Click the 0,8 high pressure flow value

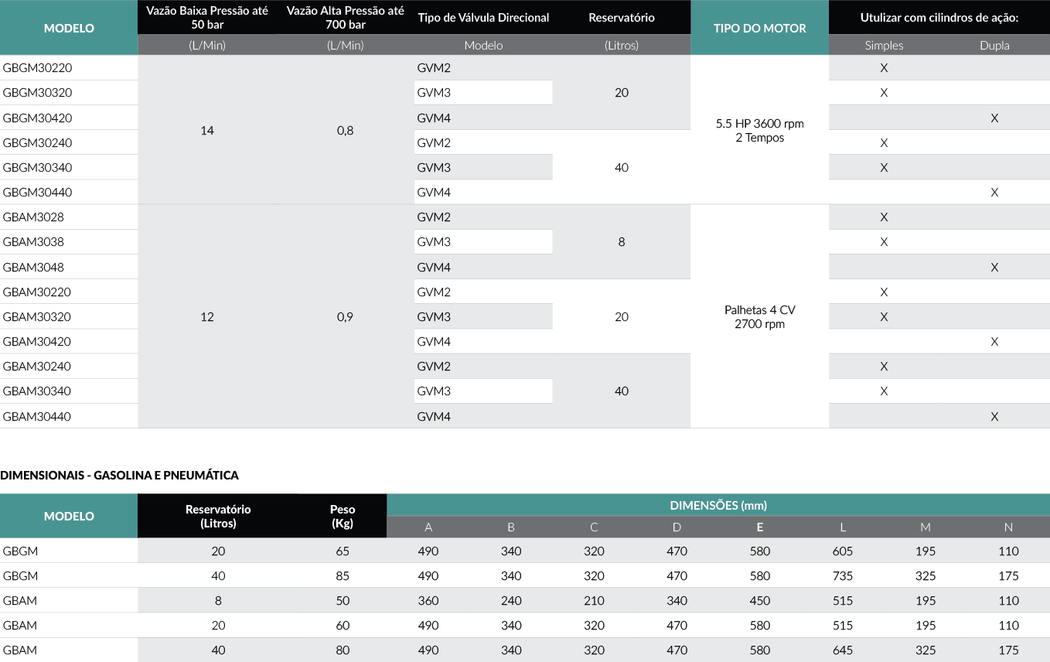(345, 130)
